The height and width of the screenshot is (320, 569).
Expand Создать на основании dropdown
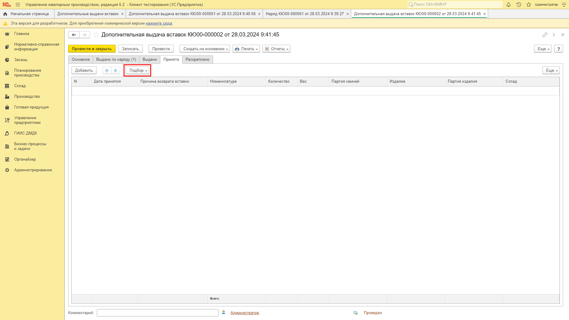pyautogui.click(x=205, y=49)
